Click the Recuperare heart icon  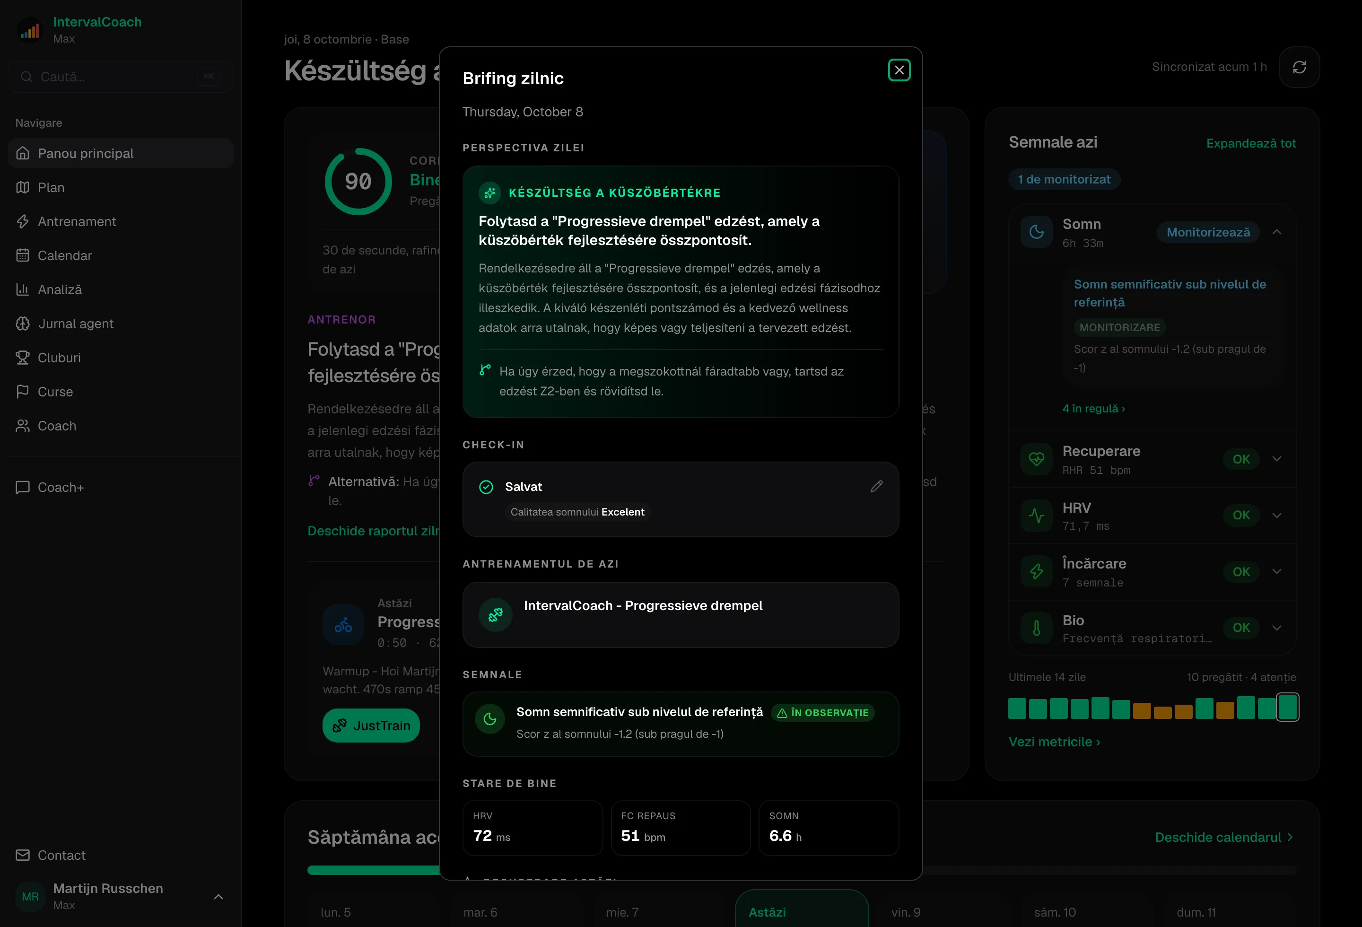pyautogui.click(x=1036, y=459)
